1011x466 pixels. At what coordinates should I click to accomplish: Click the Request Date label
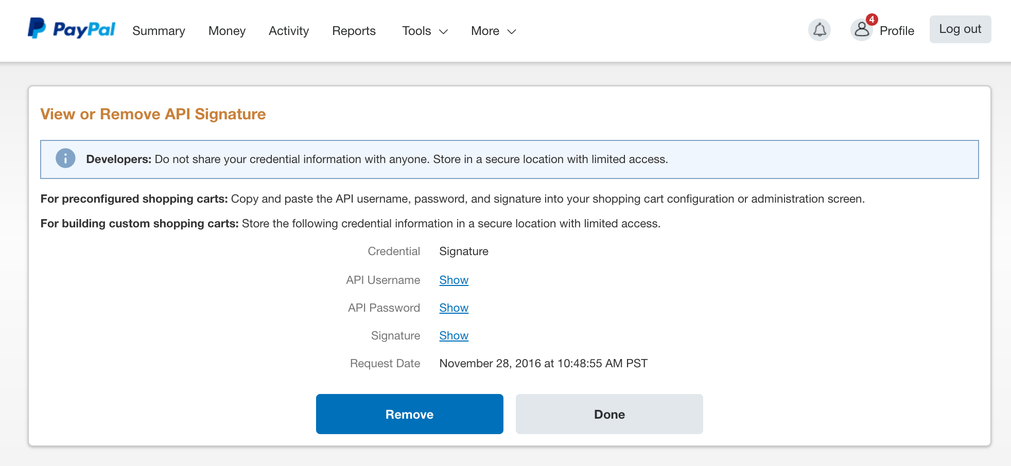[x=385, y=364]
